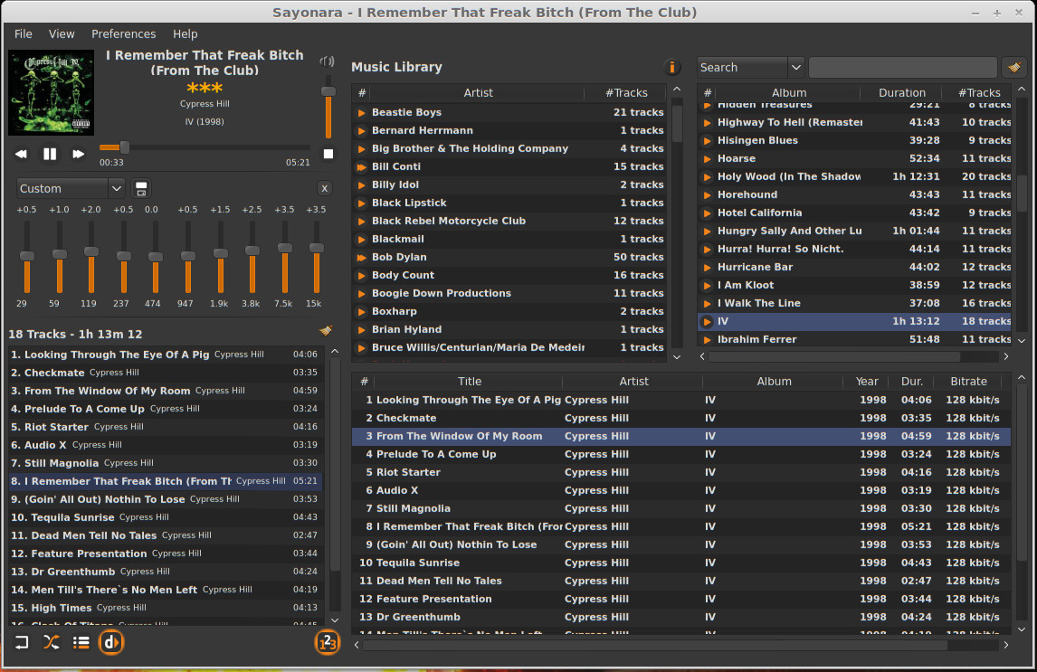Select the I Walk The Line album
This screenshot has height=672, width=1037.
pyautogui.click(x=854, y=303)
